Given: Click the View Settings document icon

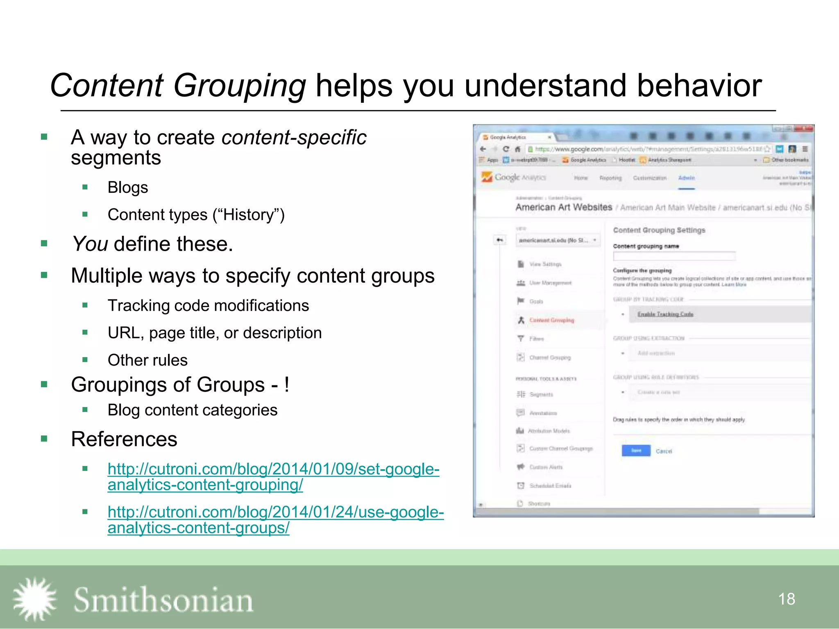Looking at the screenshot, I should [x=521, y=264].
